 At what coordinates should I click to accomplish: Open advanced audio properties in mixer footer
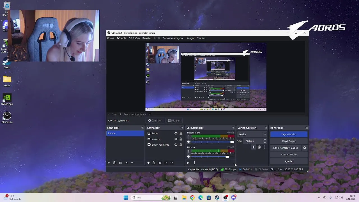click(x=188, y=163)
